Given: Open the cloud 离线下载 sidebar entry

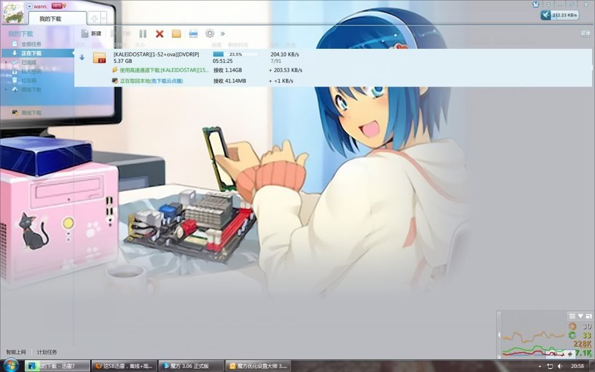Looking at the screenshot, I should coord(31,90).
